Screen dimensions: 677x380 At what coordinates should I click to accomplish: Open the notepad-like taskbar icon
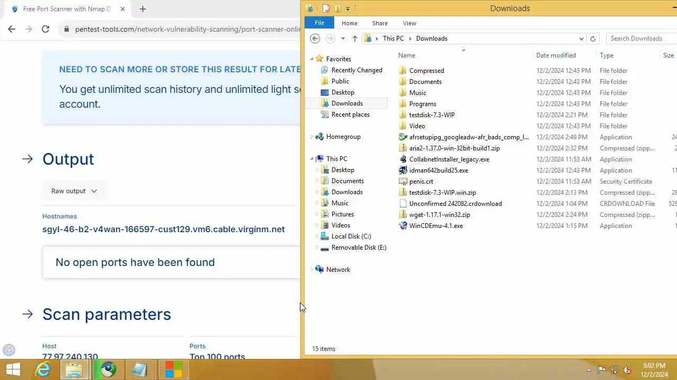coord(140,369)
